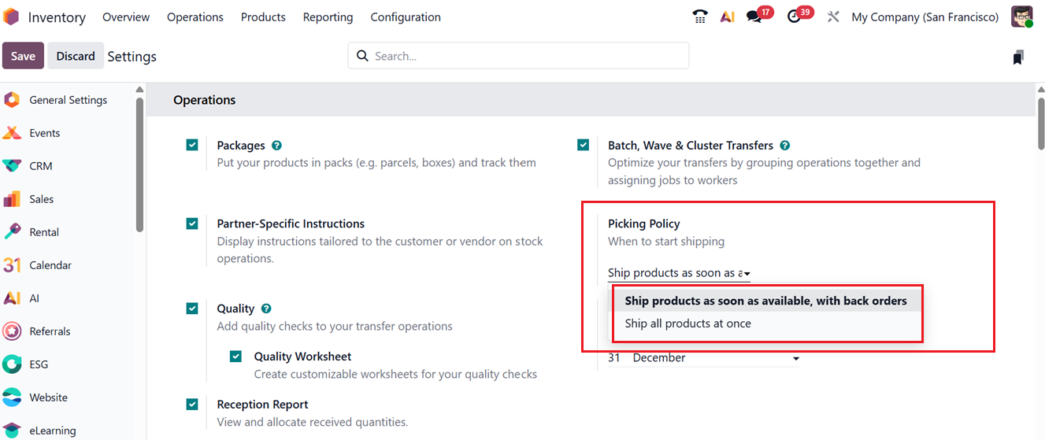
Task: Open the VoIP phone icon
Action: tap(699, 17)
